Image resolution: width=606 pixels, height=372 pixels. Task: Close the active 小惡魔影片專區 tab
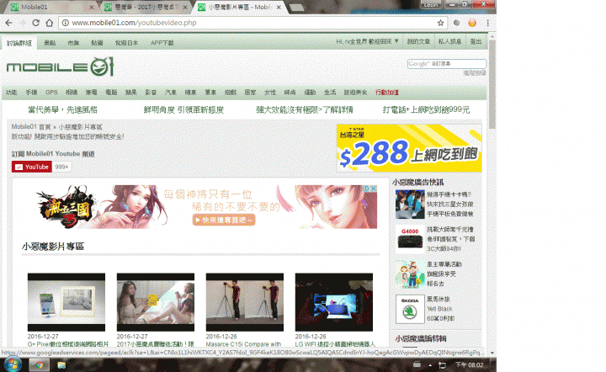tap(279, 7)
